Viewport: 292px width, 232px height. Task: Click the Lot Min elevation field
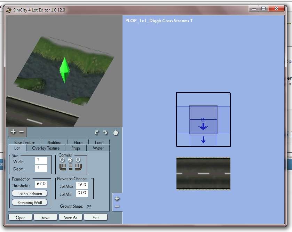coord(82,193)
